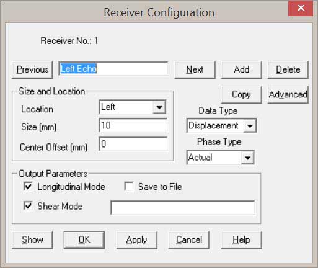Add a new receiver
The height and width of the screenshot is (268, 318).
pos(241,69)
